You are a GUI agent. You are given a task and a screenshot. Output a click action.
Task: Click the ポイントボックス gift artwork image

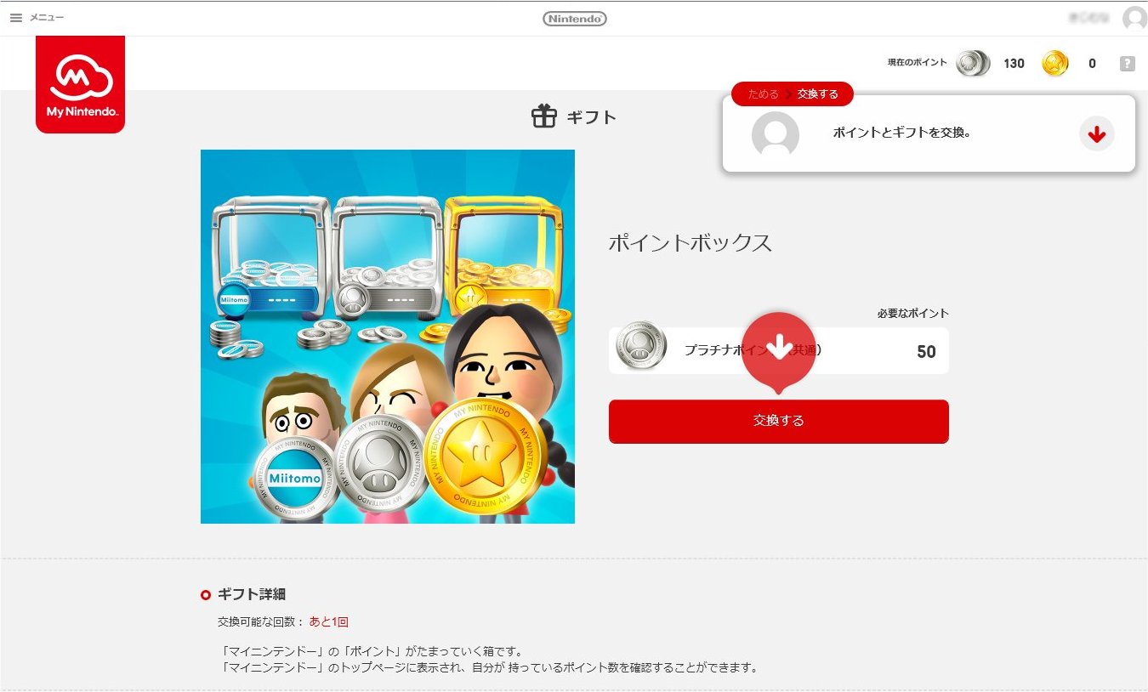[388, 337]
